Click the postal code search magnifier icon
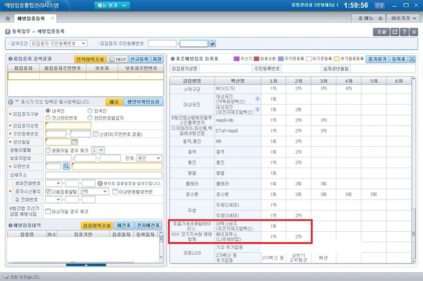Image resolution: width=423 pixels, height=281 pixels. [66, 167]
